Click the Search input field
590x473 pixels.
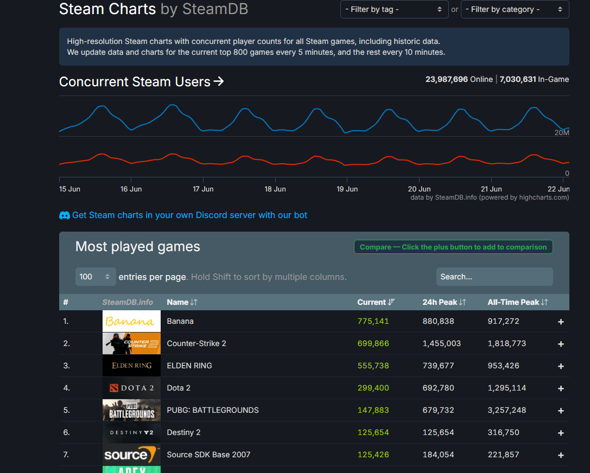pos(494,277)
